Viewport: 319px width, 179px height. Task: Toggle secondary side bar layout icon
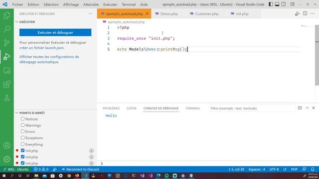point(284,4)
